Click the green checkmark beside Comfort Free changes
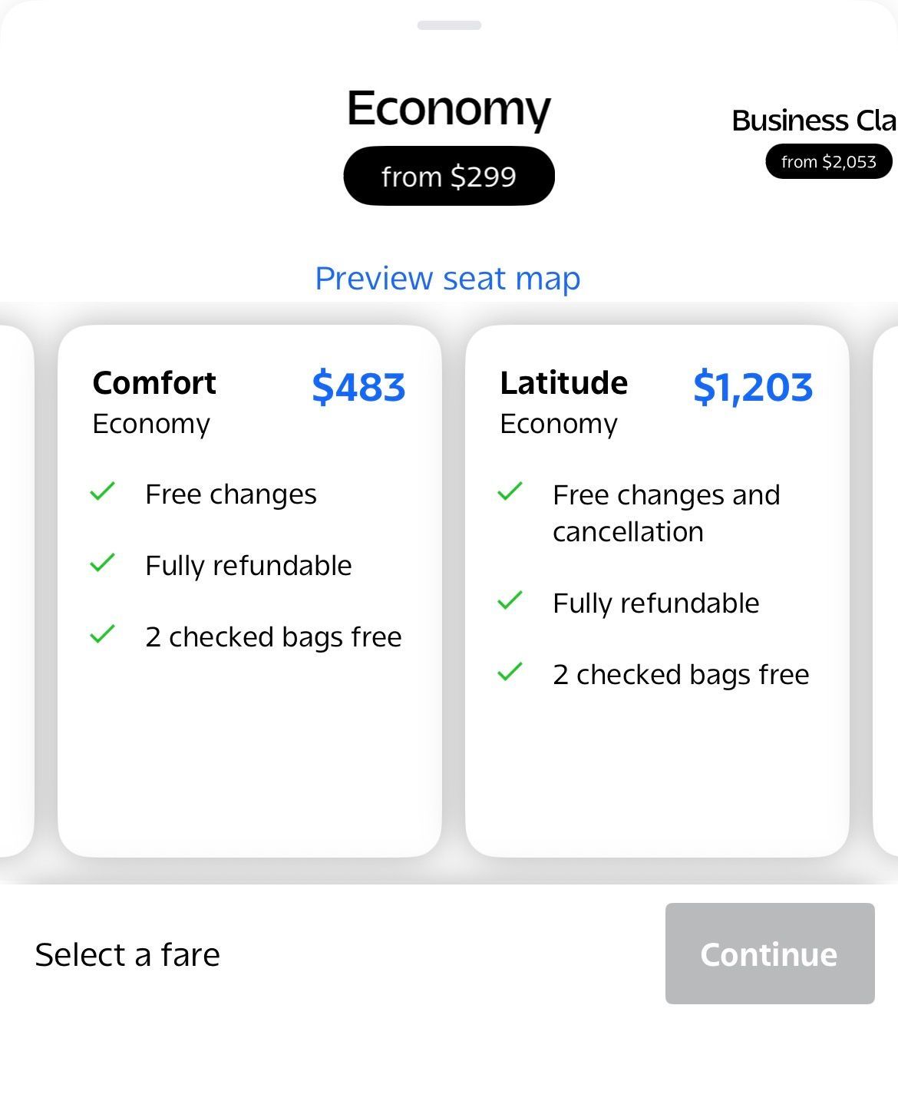The width and height of the screenshot is (898, 1101). point(102,491)
